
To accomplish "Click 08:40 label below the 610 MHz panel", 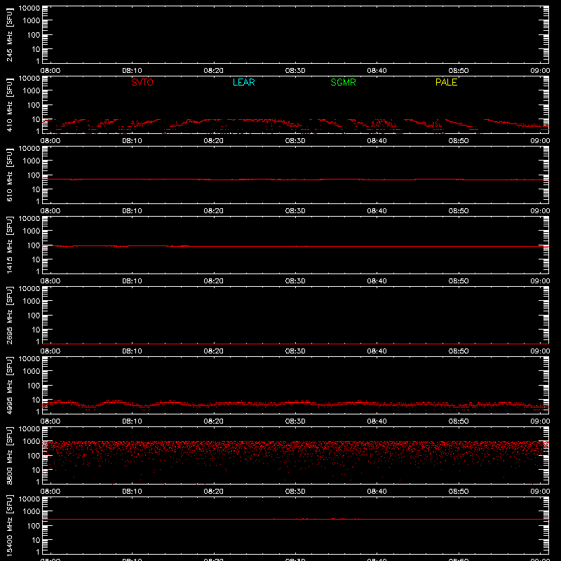I will [x=377, y=211].
